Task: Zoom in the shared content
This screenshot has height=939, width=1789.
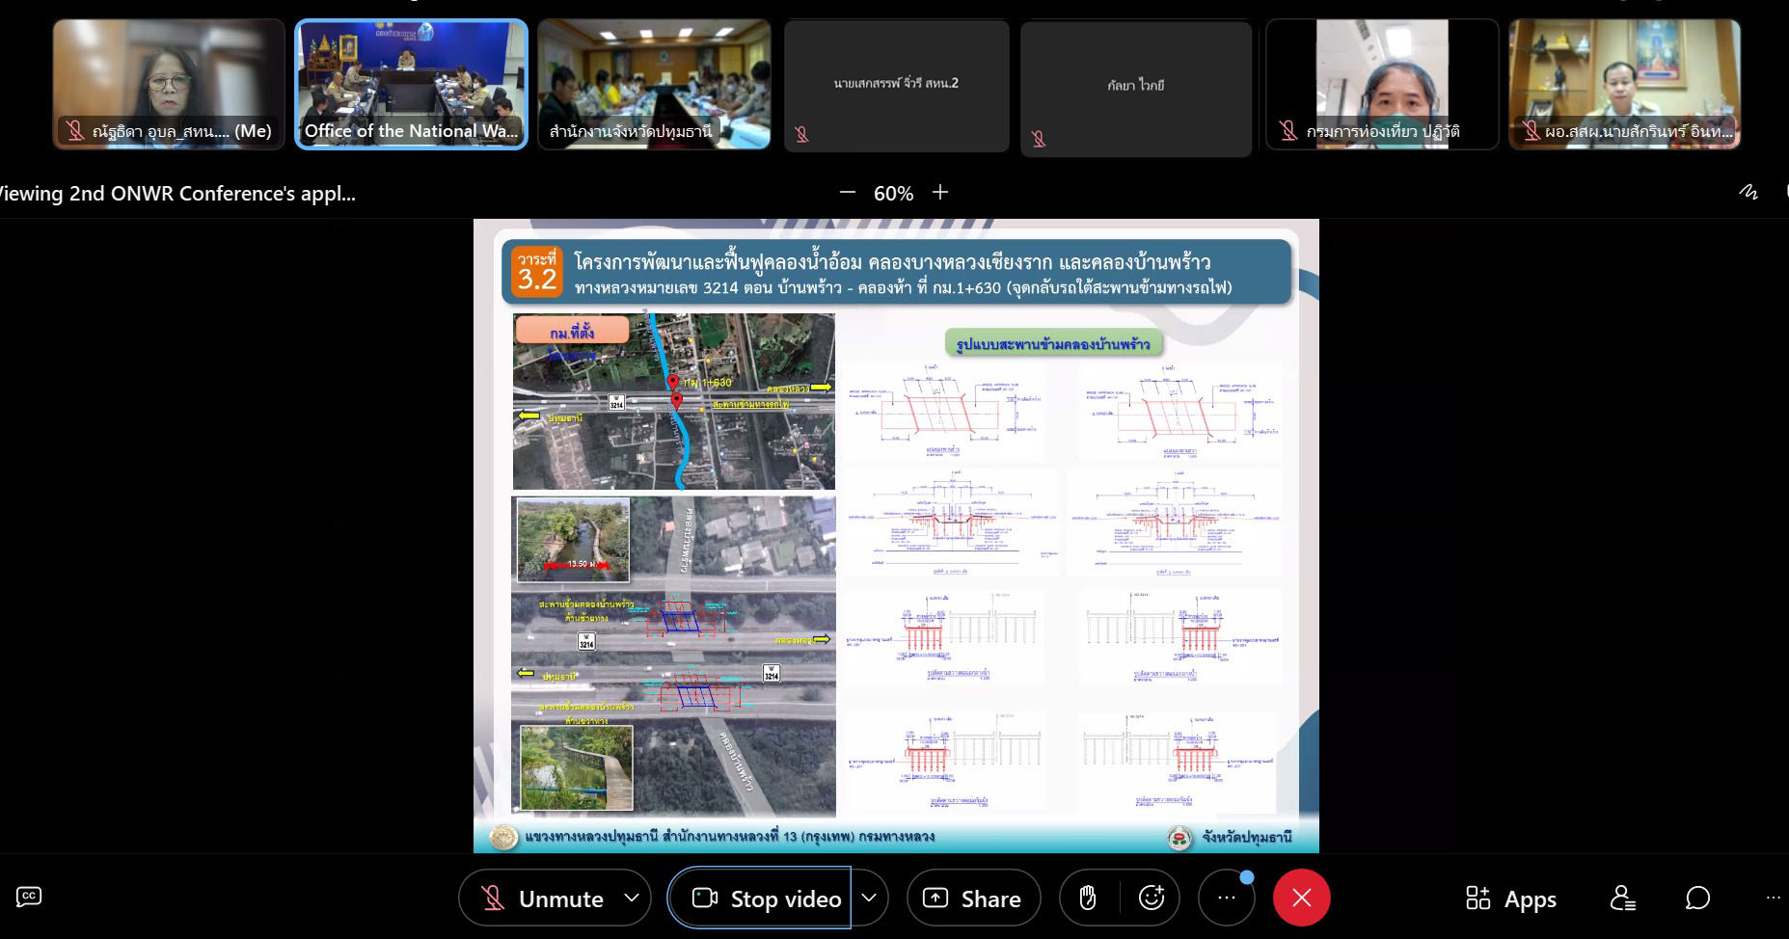Action: [x=940, y=193]
